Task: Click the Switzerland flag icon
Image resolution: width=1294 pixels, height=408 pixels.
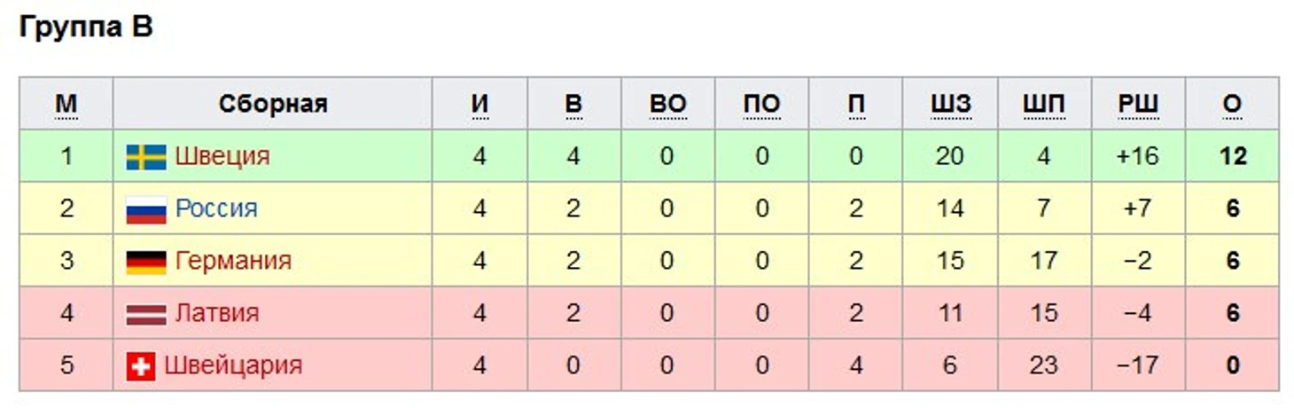Action: 141,366
